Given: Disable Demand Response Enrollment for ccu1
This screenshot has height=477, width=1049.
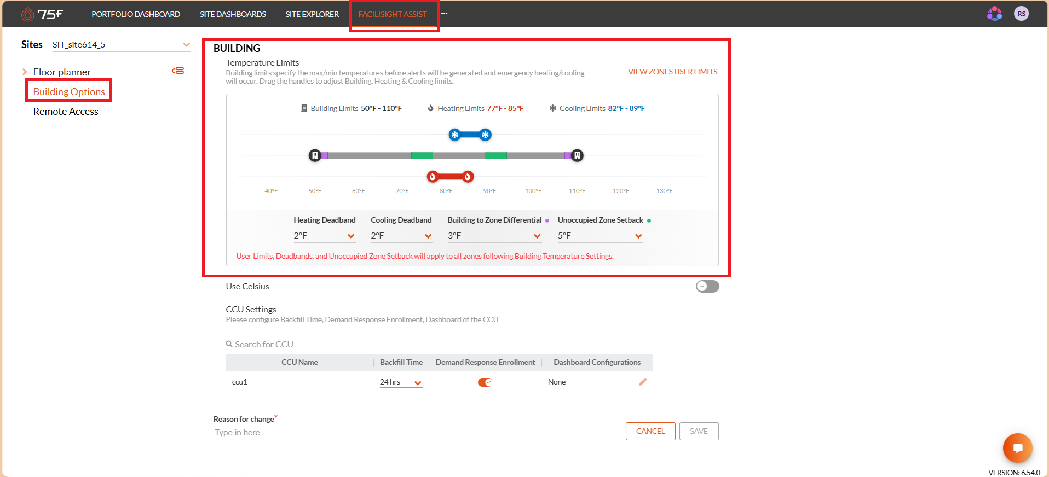Looking at the screenshot, I should (x=485, y=382).
